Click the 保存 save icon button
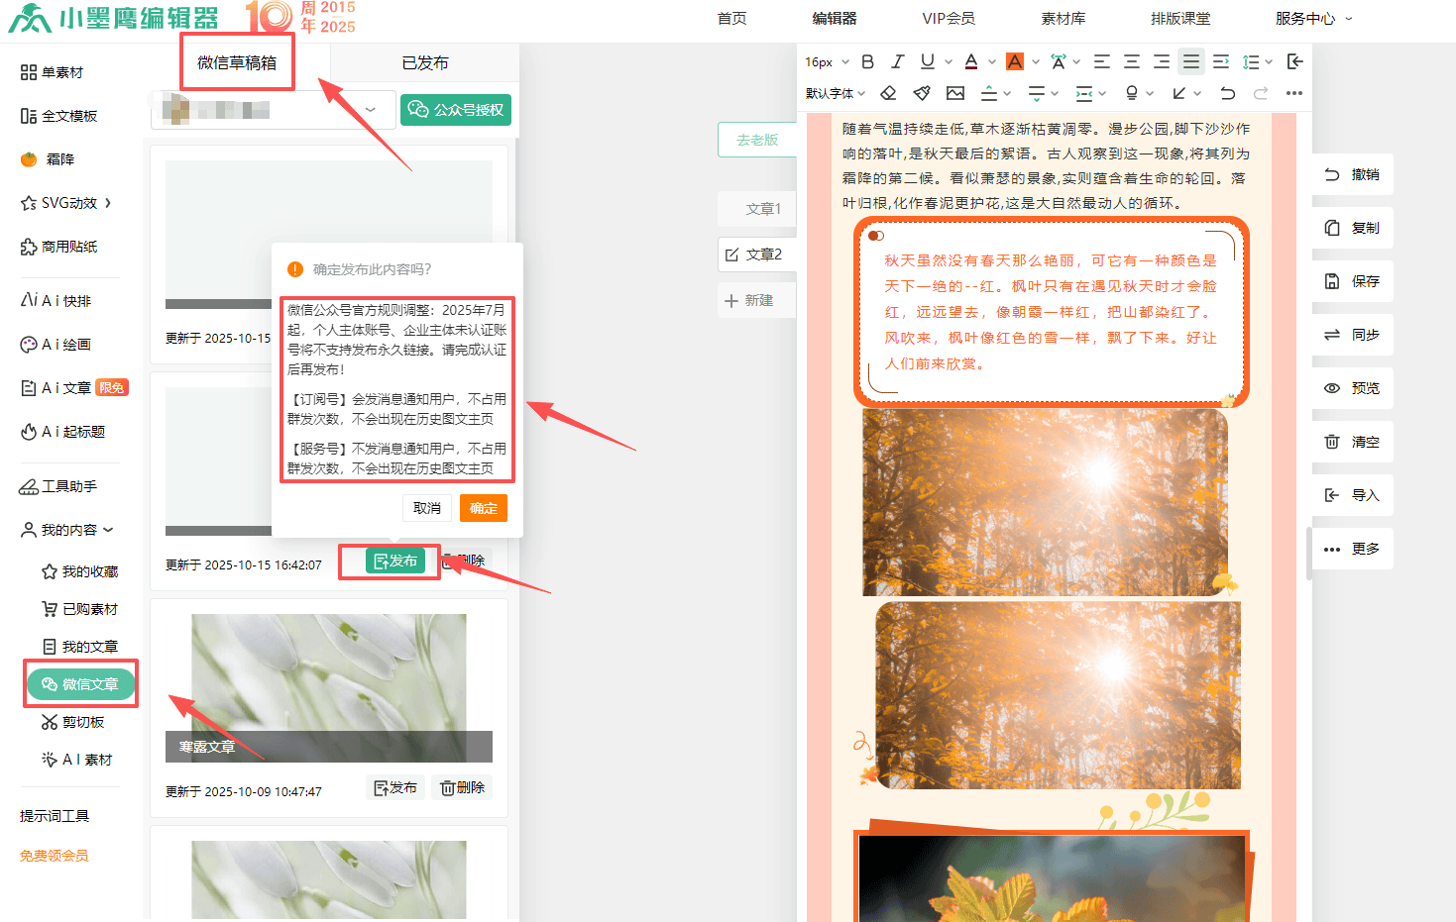 click(x=1353, y=281)
